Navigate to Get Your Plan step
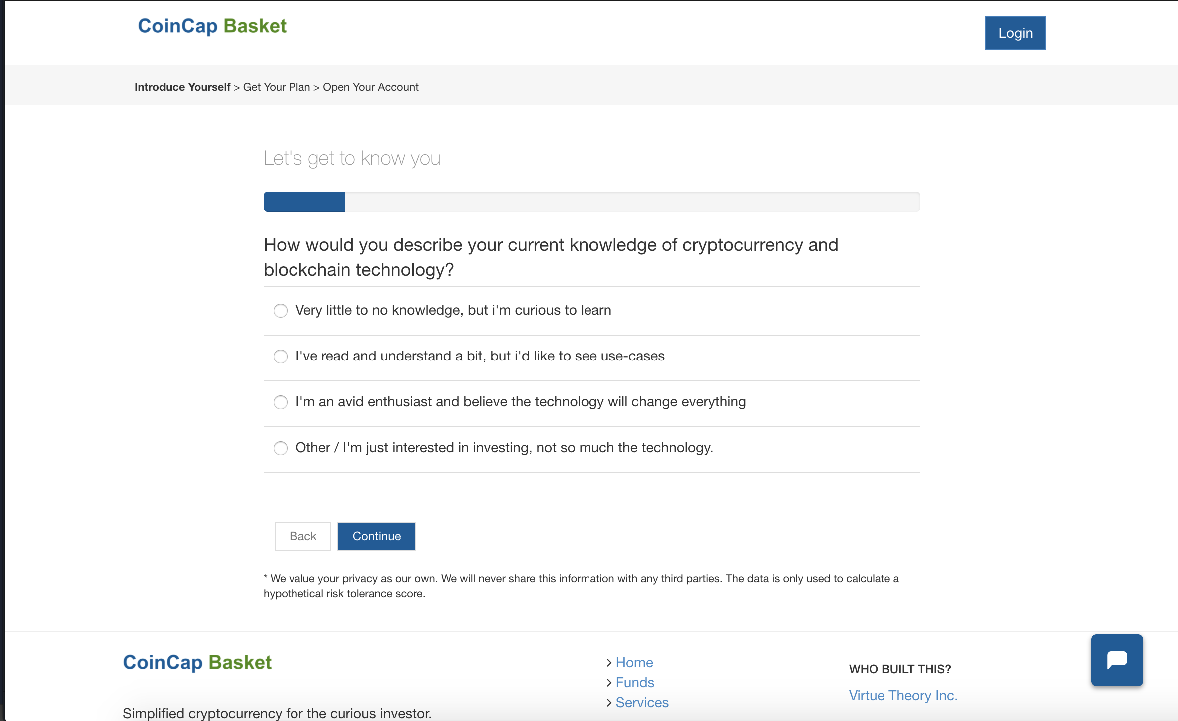This screenshot has height=721, width=1178. coord(276,87)
